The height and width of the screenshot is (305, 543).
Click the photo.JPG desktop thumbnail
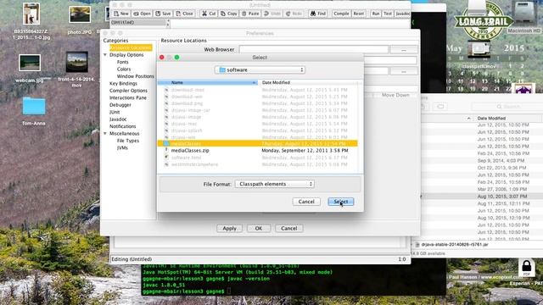tap(80, 14)
